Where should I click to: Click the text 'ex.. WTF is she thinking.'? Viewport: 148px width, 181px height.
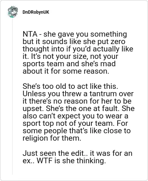coord(64,161)
